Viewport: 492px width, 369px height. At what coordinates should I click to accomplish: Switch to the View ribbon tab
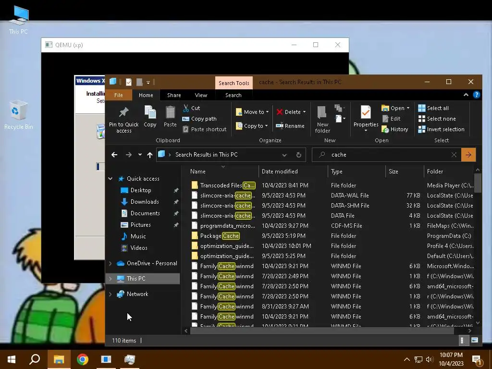[201, 95]
